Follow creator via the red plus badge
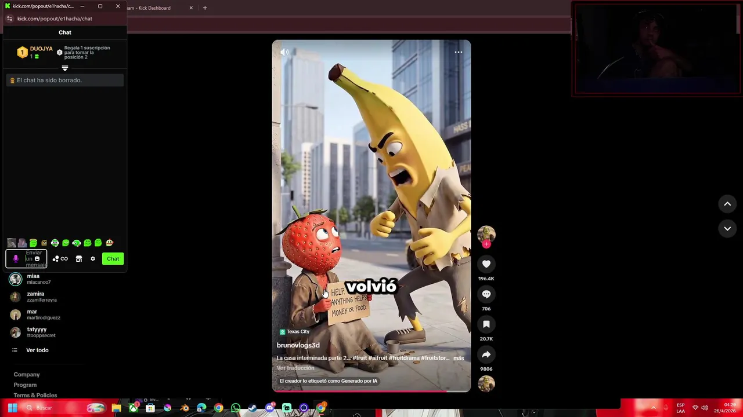The image size is (743, 417). [486, 244]
